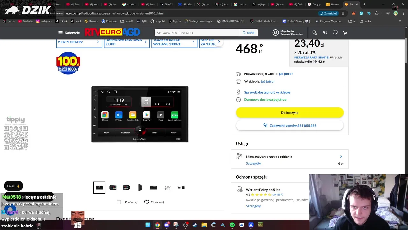The width and height of the screenshot is (408, 230).
Task: Open the Binance bookmark
Action: pos(91,21)
